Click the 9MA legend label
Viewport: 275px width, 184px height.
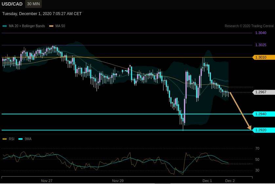[28, 139]
